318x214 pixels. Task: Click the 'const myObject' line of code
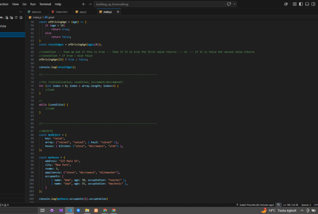pyautogui.click(x=53, y=135)
